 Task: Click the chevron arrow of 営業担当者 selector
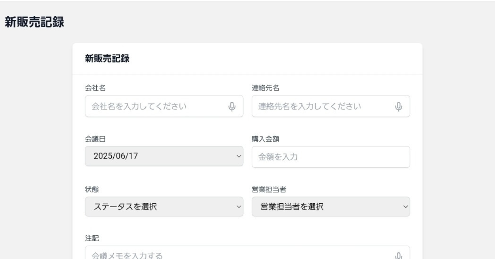(405, 207)
